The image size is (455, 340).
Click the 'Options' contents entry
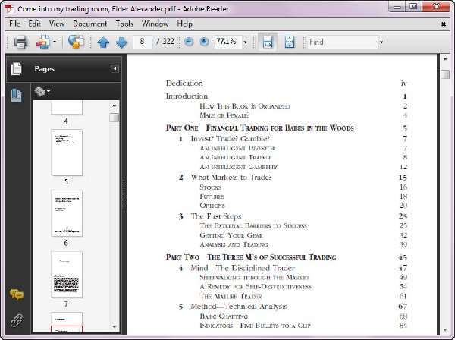[212, 206]
